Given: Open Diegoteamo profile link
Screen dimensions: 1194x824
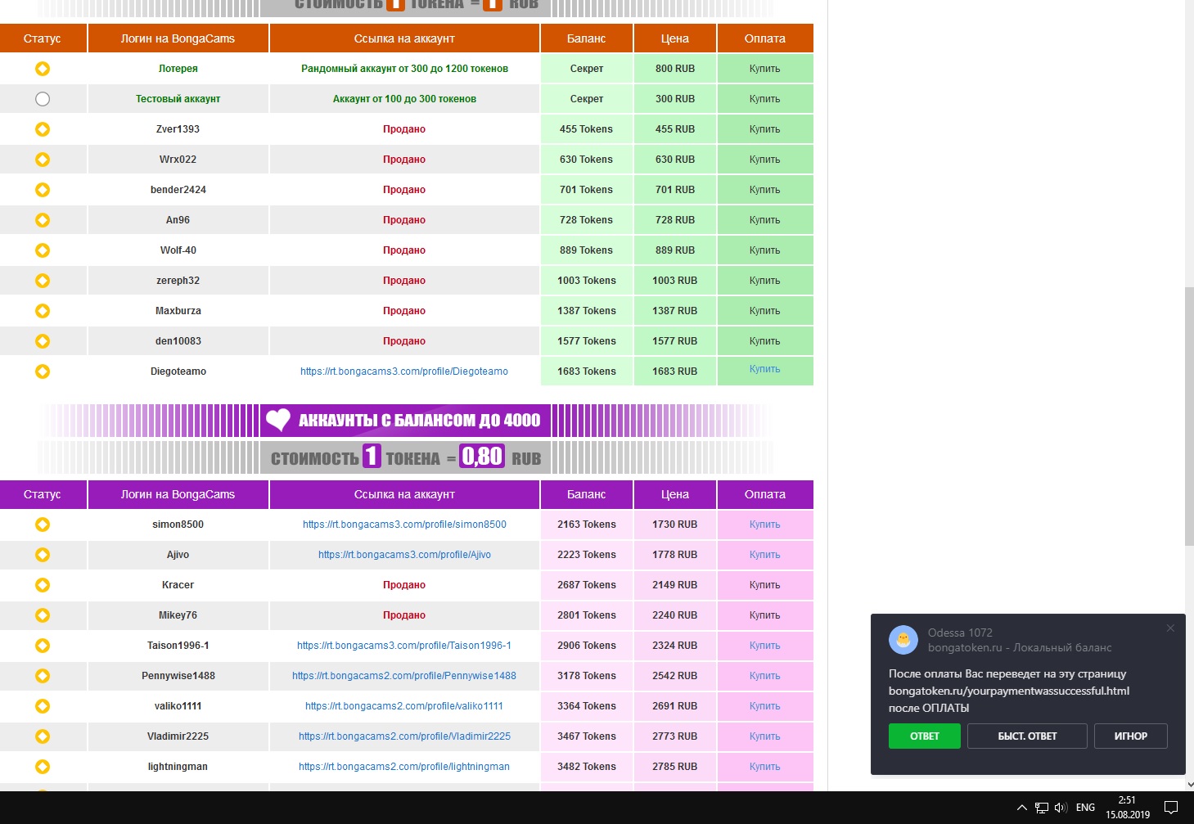Looking at the screenshot, I should click(404, 371).
